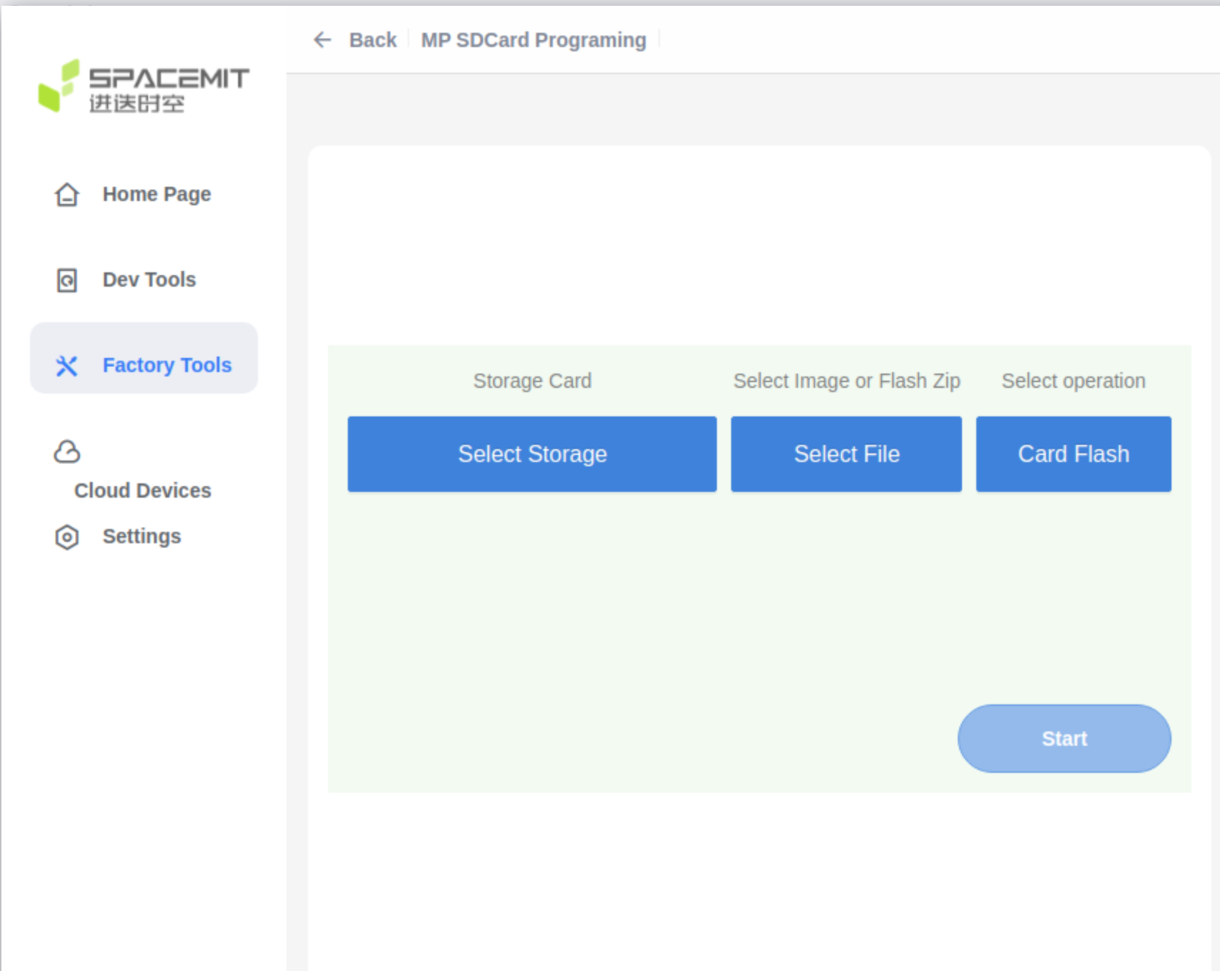Click the Select Storage button
The width and height of the screenshot is (1220, 971).
point(532,453)
